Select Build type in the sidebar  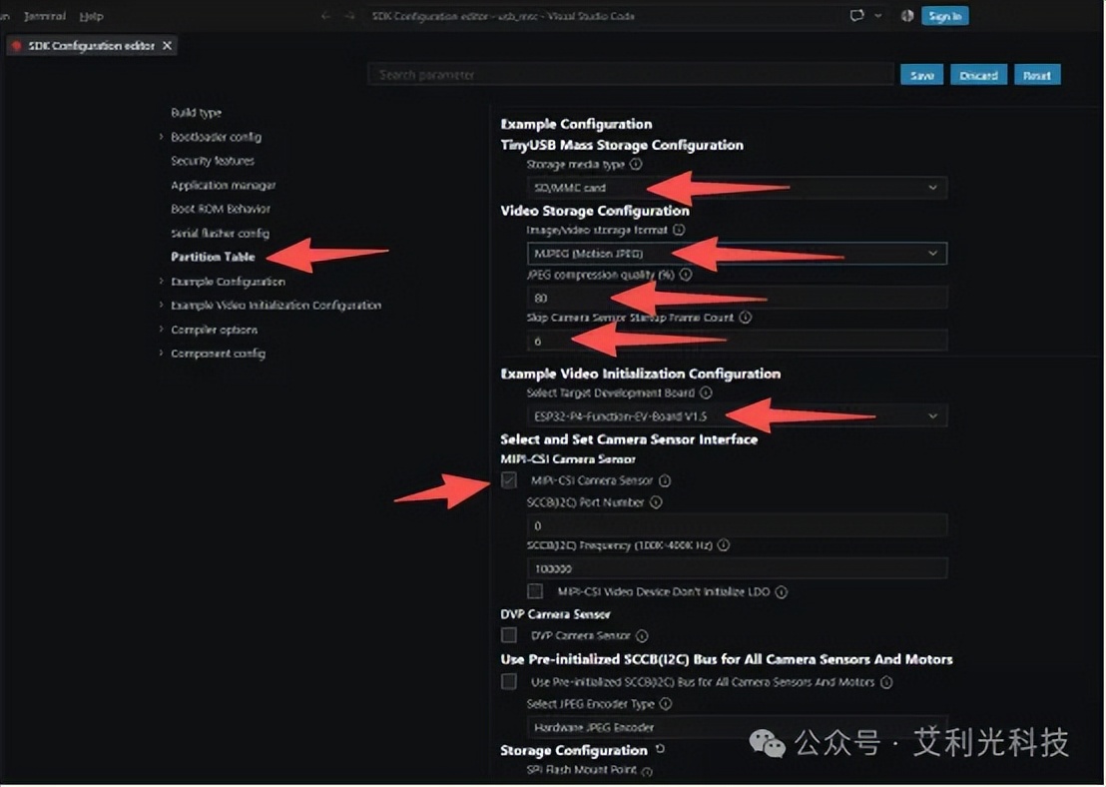click(196, 113)
